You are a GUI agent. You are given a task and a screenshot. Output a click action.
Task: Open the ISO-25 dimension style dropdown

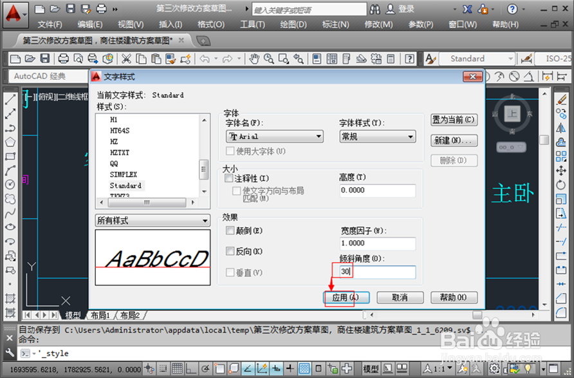click(x=553, y=59)
